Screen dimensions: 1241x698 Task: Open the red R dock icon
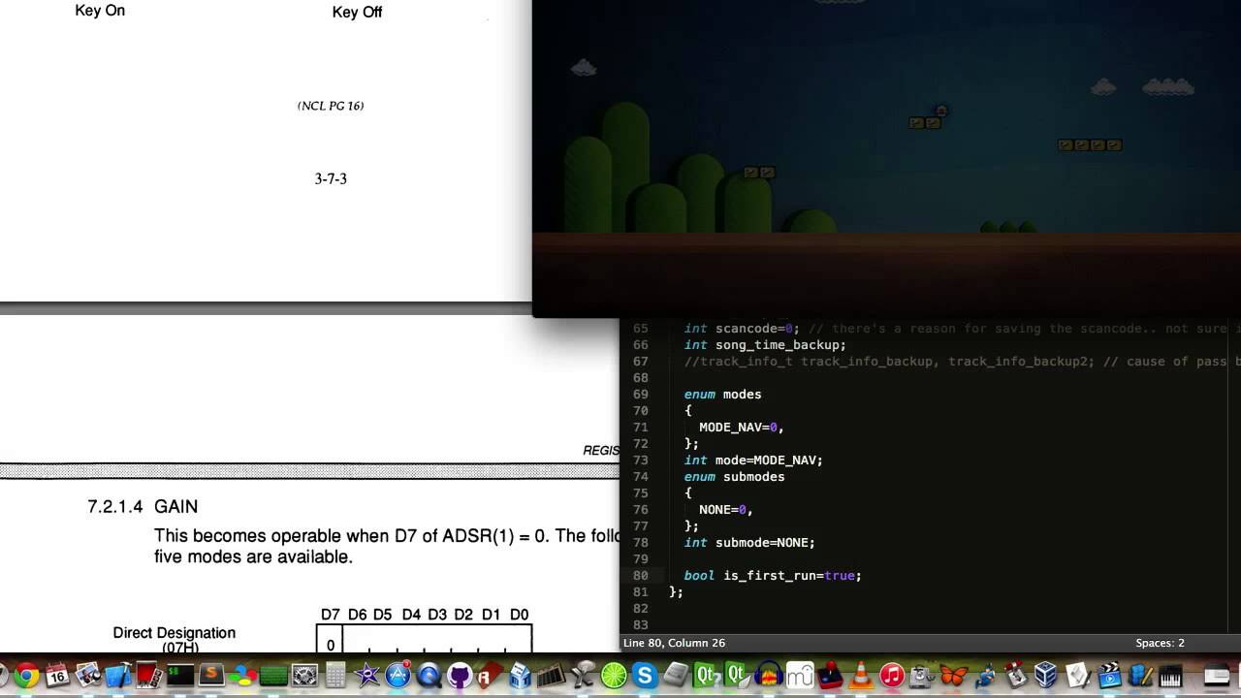(x=491, y=675)
